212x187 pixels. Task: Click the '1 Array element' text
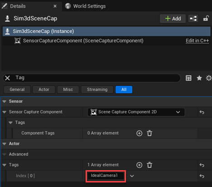(103, 165)
